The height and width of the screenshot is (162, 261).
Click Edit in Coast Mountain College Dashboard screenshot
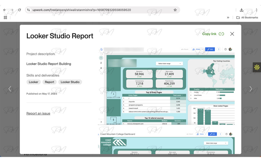tap(212, 134)
